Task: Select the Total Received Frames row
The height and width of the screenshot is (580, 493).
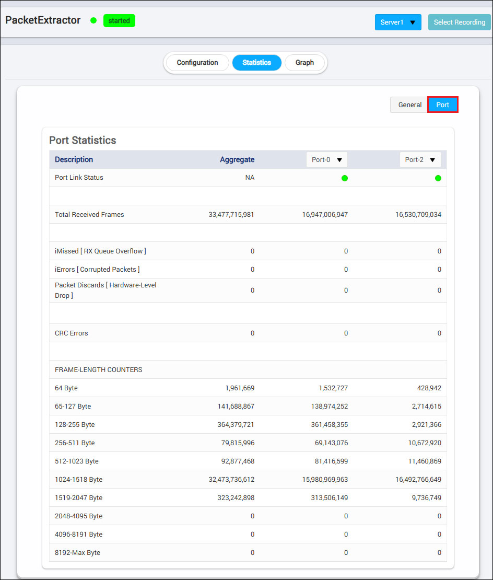Action: click(89, 215)
